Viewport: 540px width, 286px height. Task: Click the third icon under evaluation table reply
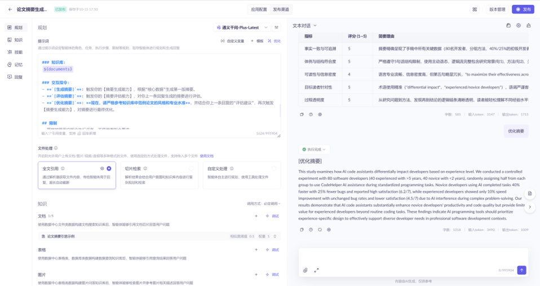320,115
